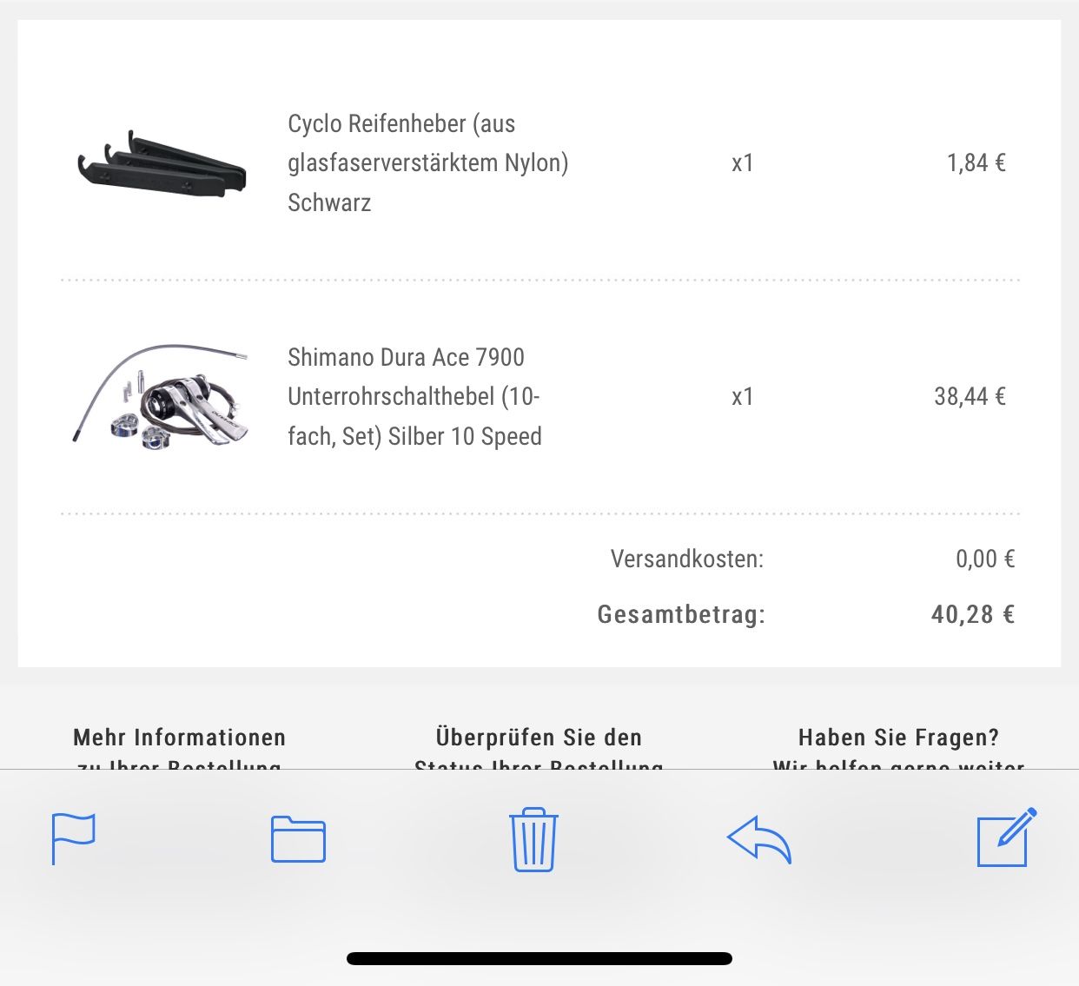Viewport: 1079px width, 986px height.
Task: Tap the Versandkosten label
Action: (x=686, y=558)
